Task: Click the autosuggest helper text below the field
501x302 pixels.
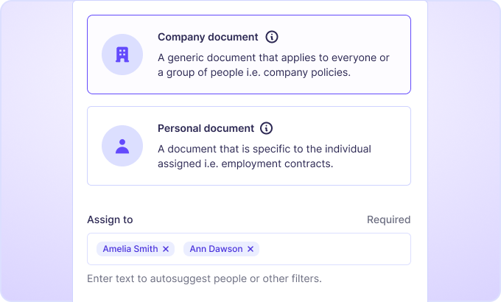Action: [204, 279]
